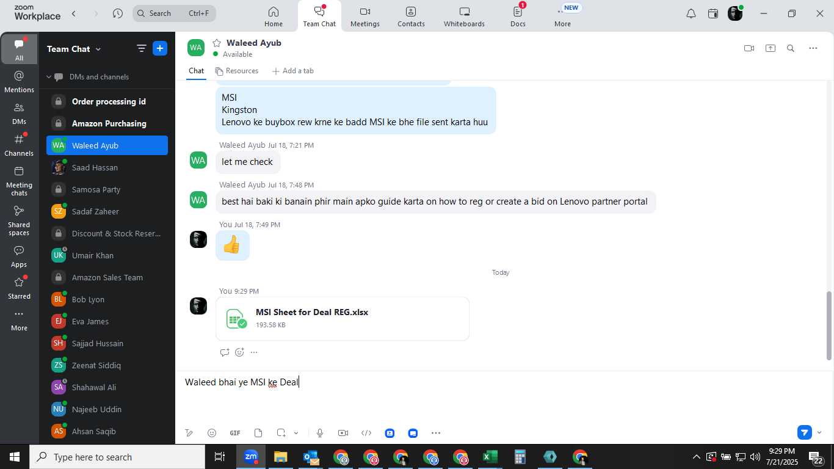The width and height of the screenshot is (834, 469).
Task: Insert a code snippet
Action: click(x=366, y=433)
